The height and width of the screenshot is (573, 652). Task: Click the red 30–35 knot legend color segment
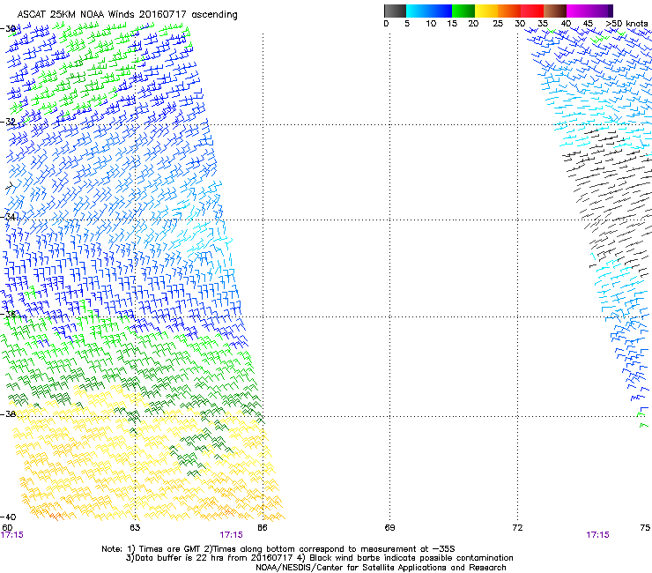click(532, 11)
